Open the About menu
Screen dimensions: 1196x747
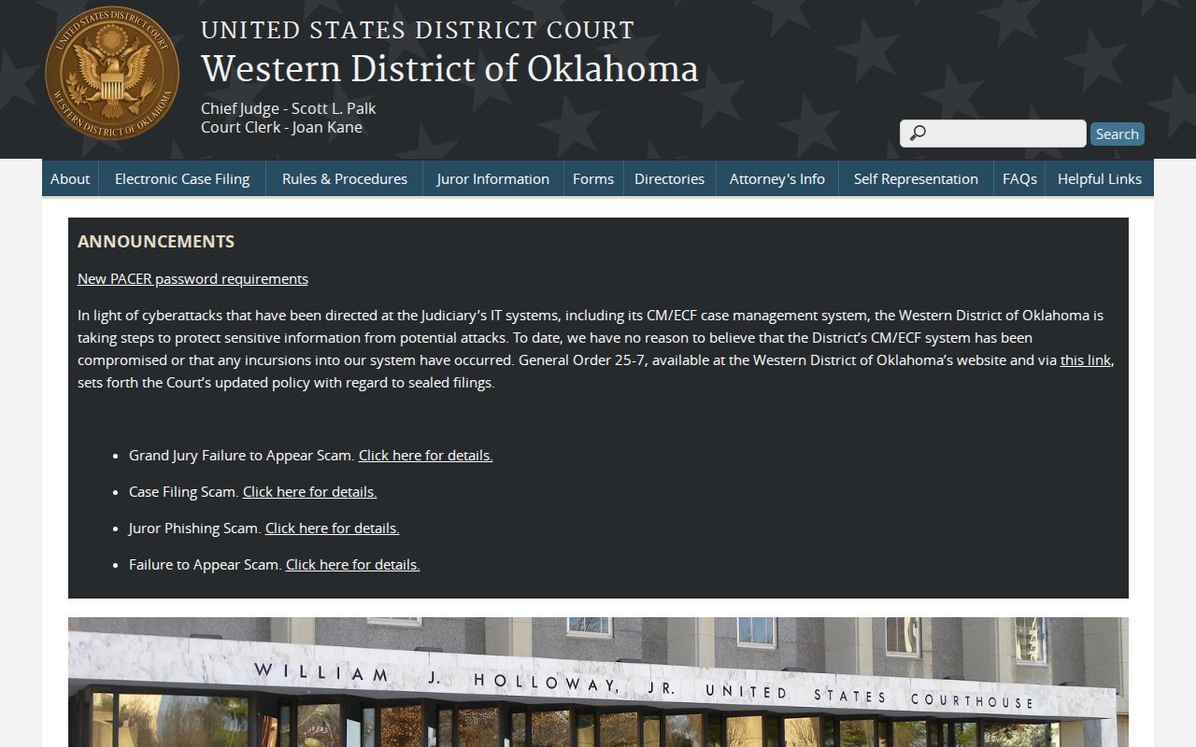tap(70, 178)
